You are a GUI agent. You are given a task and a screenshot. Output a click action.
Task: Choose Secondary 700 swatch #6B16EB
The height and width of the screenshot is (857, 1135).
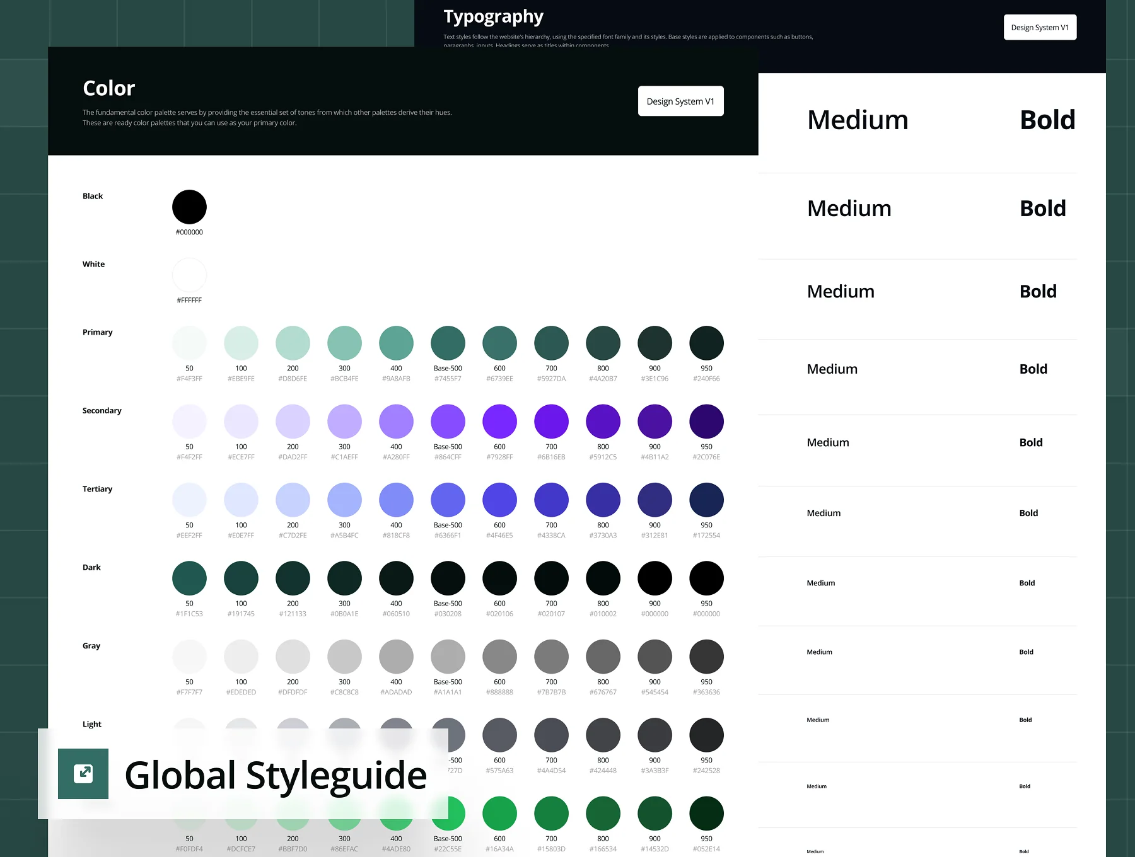551,422
